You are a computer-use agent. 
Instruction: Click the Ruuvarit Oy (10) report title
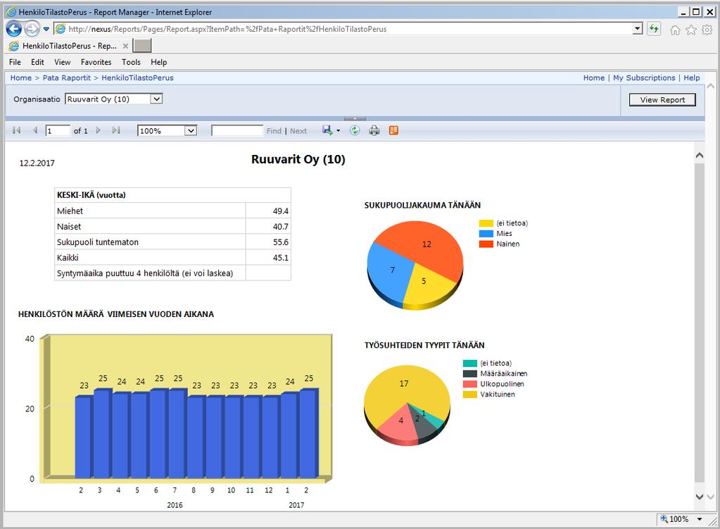pos(298,159)
